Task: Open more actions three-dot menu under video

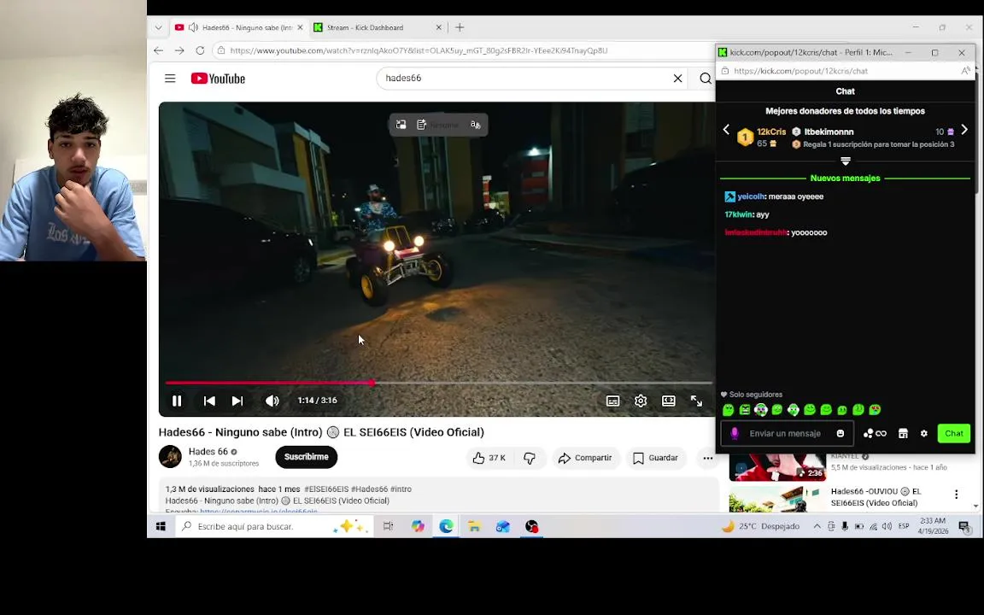Action: (x=708, y=458)
